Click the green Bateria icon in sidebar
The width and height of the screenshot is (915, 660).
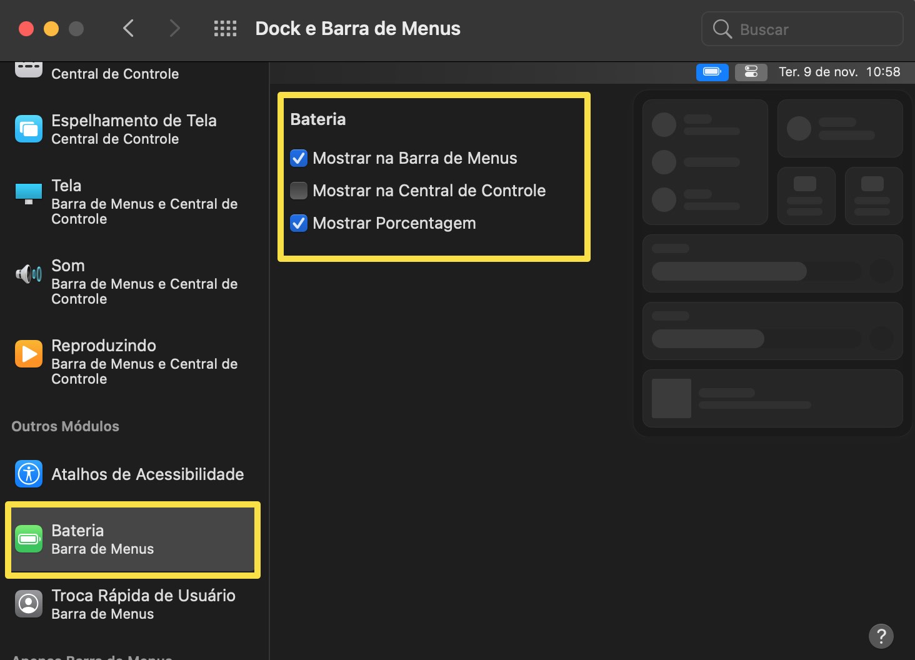[29, 539]
